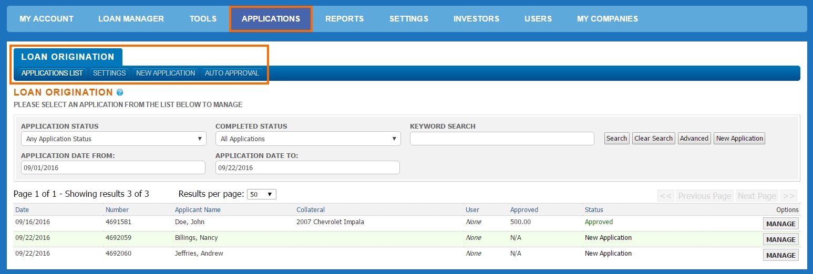Sort by the Number column header
Image resolution: width=813 pixels, height=274 pixels.
tap(117, 210)
